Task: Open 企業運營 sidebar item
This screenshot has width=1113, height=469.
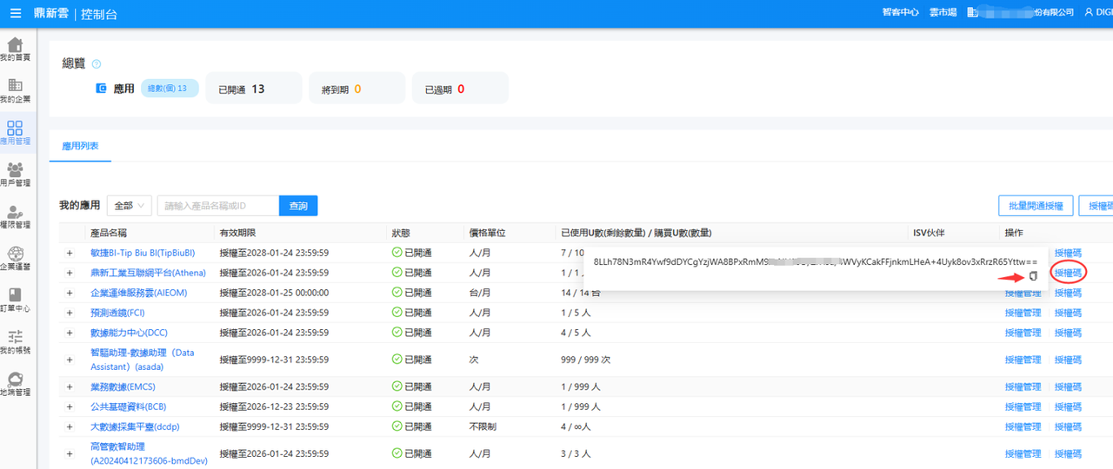Action: 15,258
